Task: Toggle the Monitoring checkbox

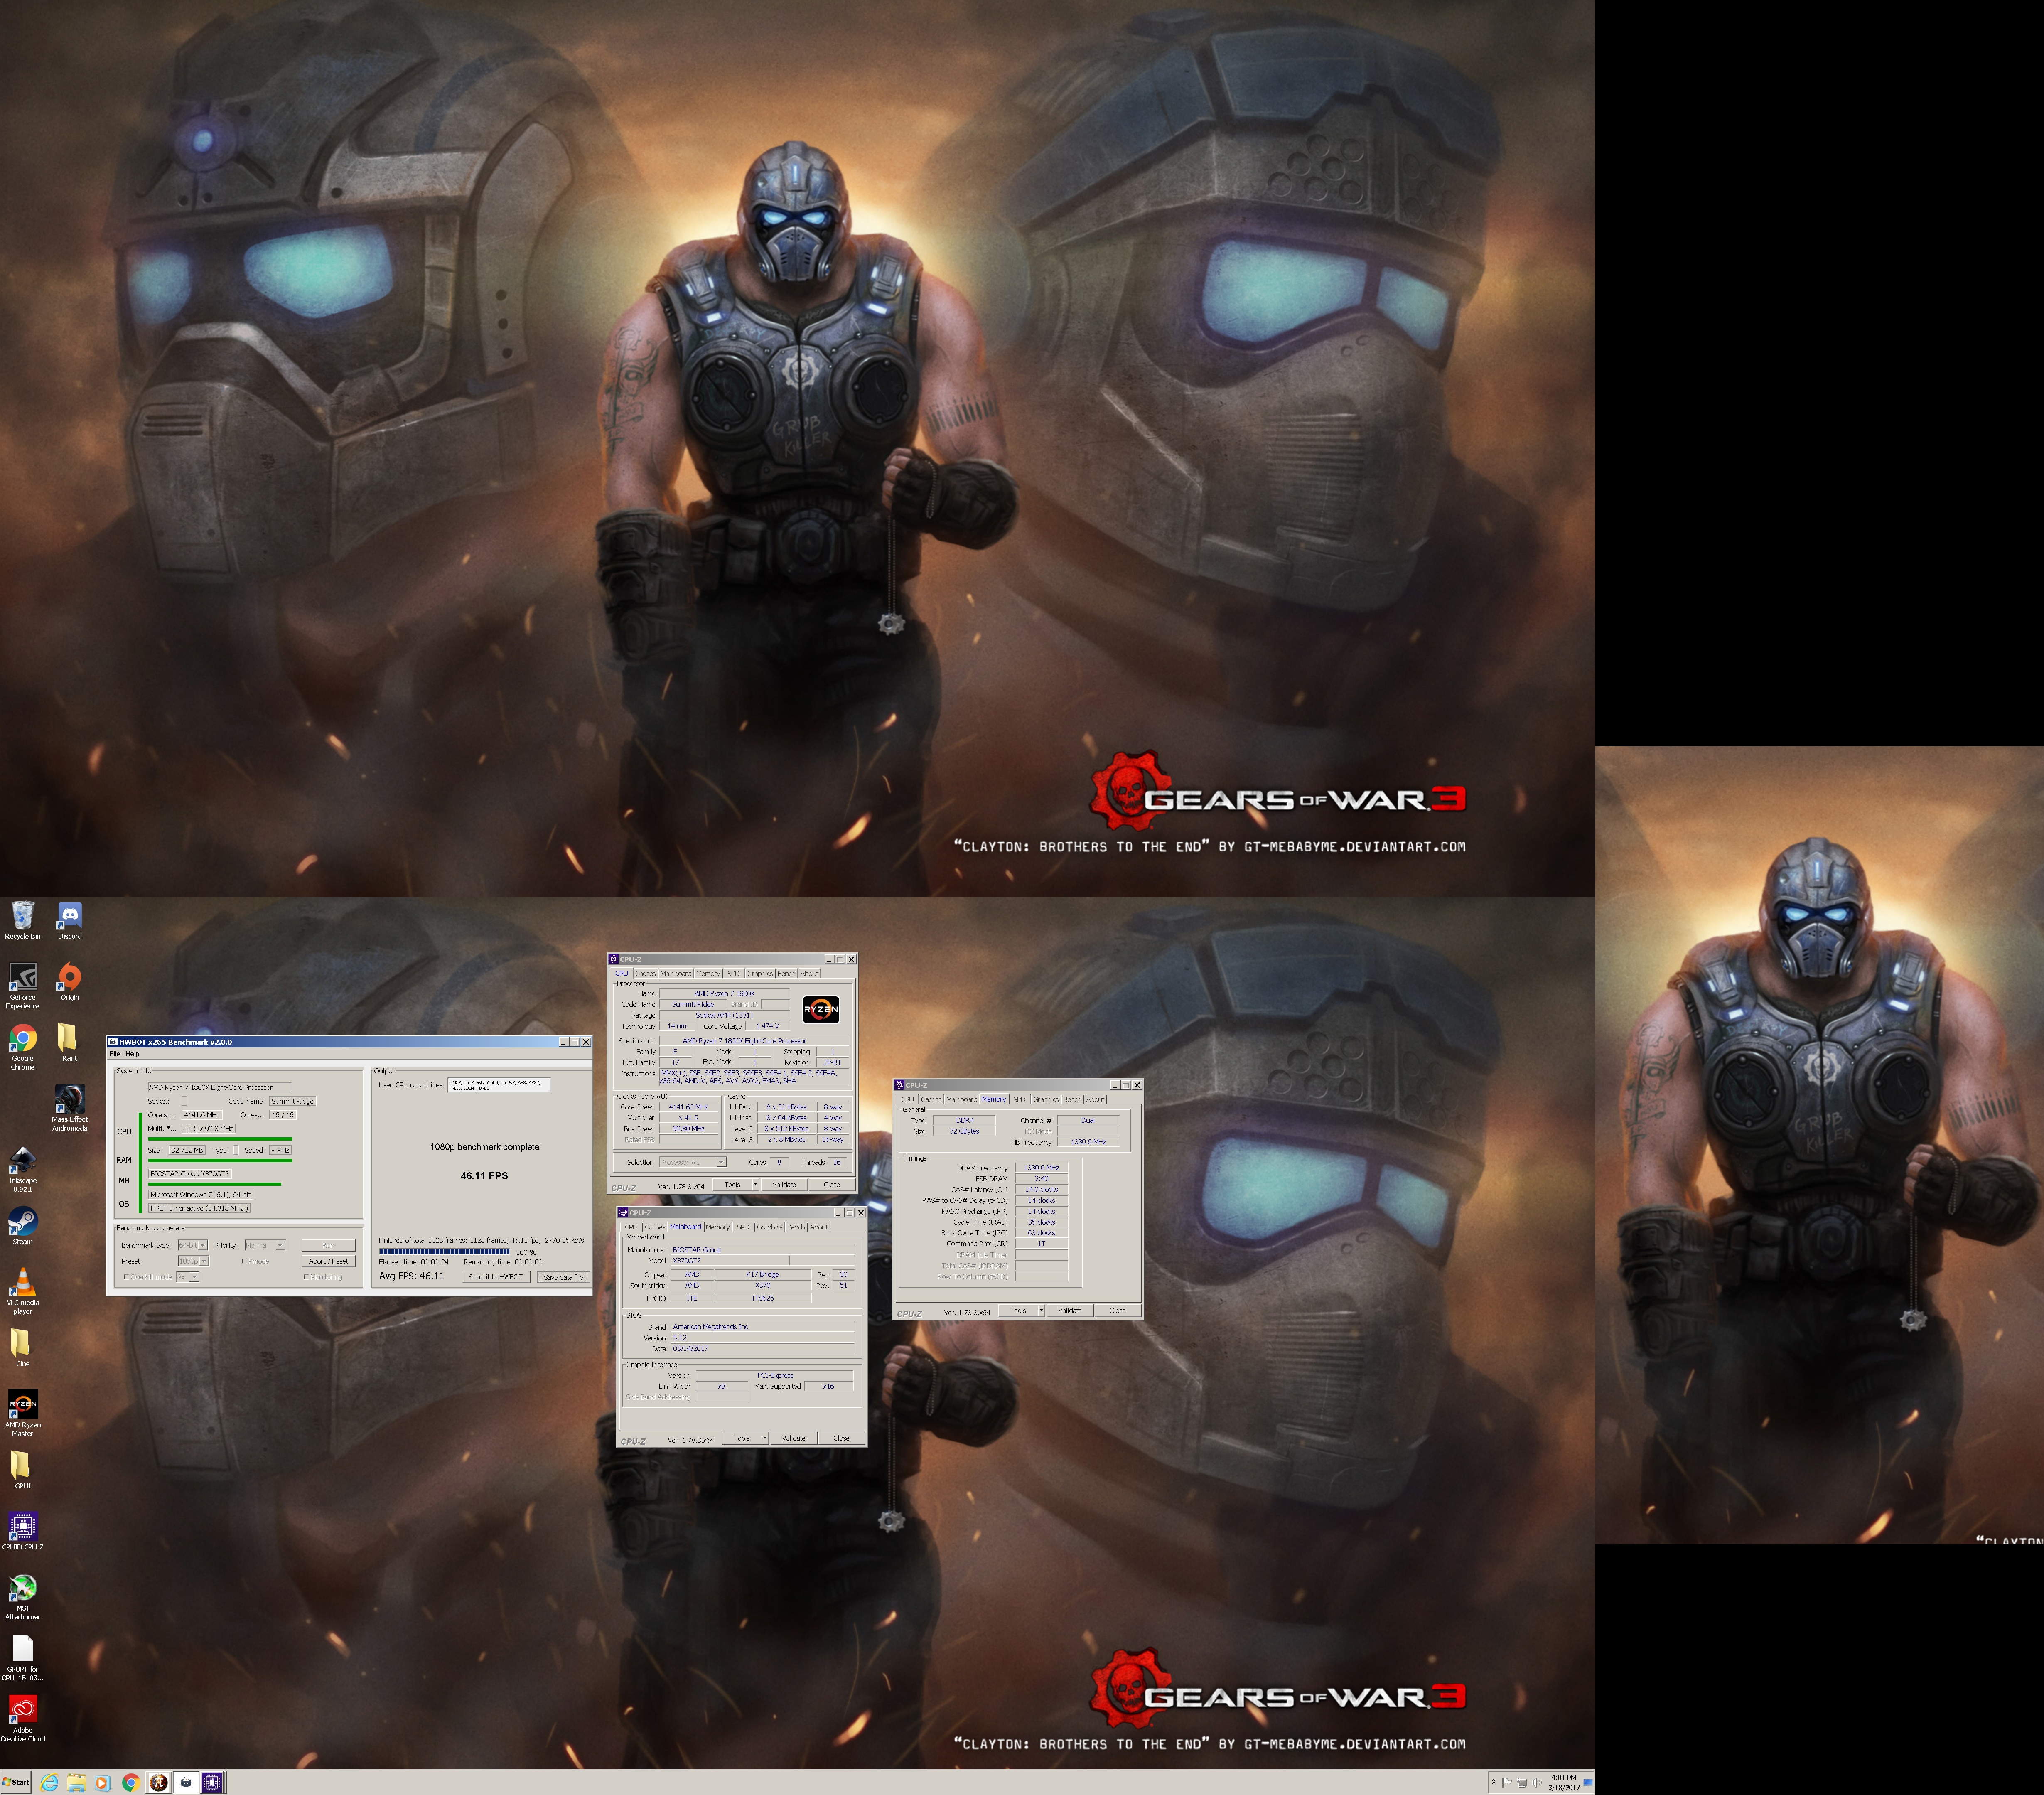Action: [x=306, y=1277]
